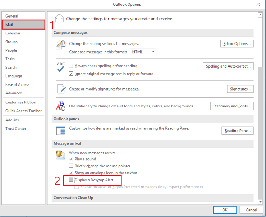Select the Search category

click(23, 68)
